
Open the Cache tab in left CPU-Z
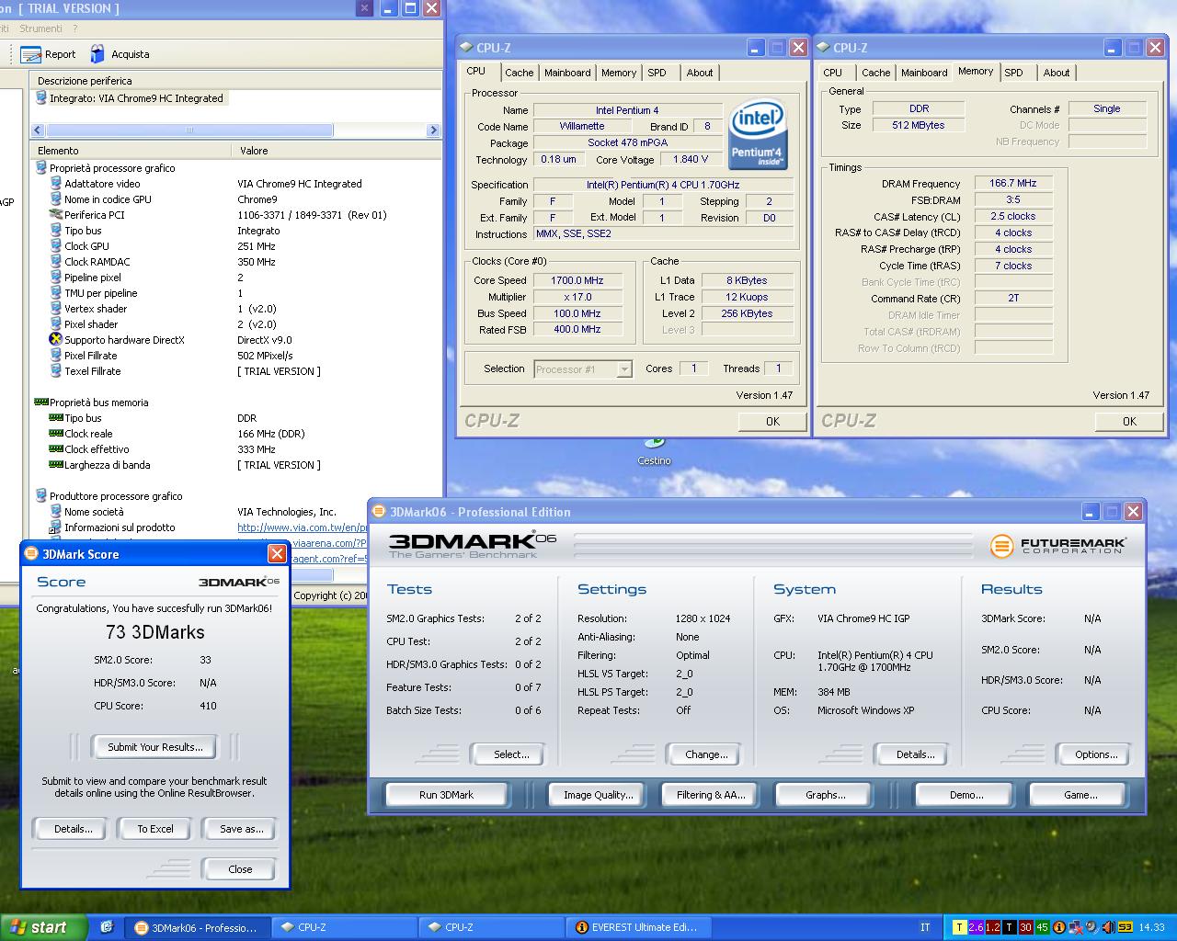coord(519,73)
